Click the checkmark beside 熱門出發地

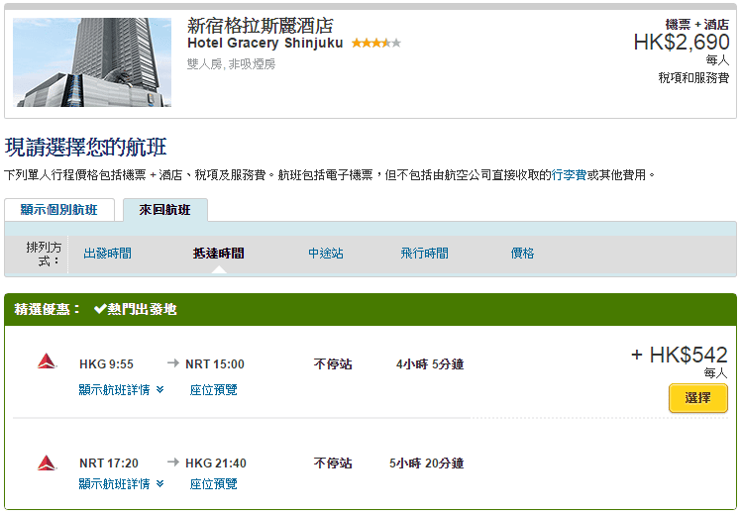100,309
